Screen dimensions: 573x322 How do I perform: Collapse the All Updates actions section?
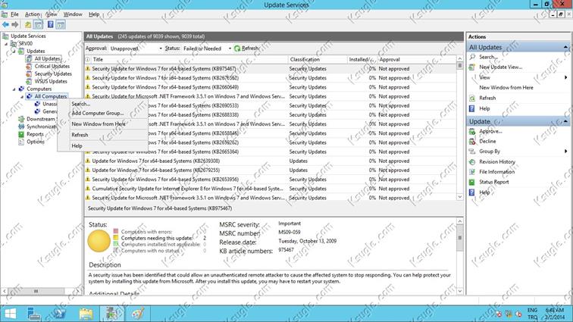(x=565, y=47)
